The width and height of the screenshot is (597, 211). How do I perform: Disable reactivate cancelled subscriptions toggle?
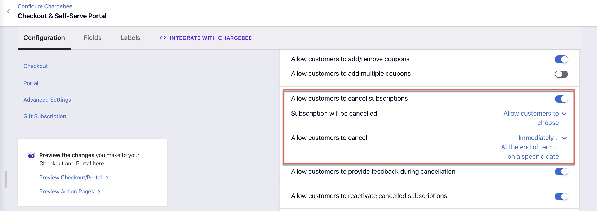561,196
